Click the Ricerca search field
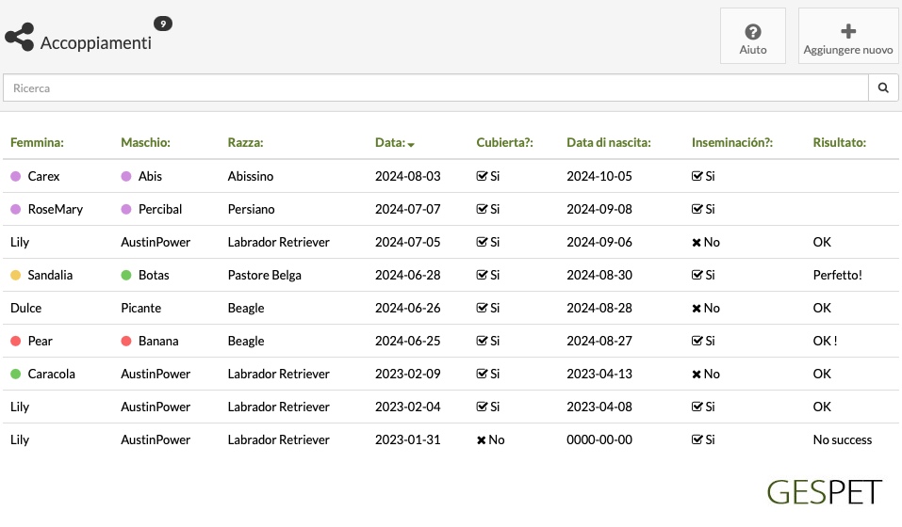Screen dimensions: 902x527 coord(435,88)
